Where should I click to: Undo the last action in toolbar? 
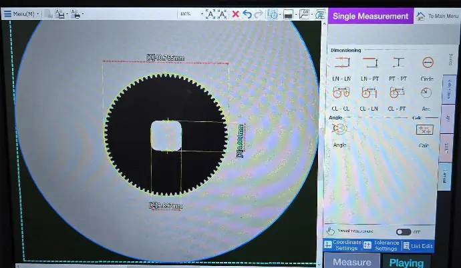(247, 14)
